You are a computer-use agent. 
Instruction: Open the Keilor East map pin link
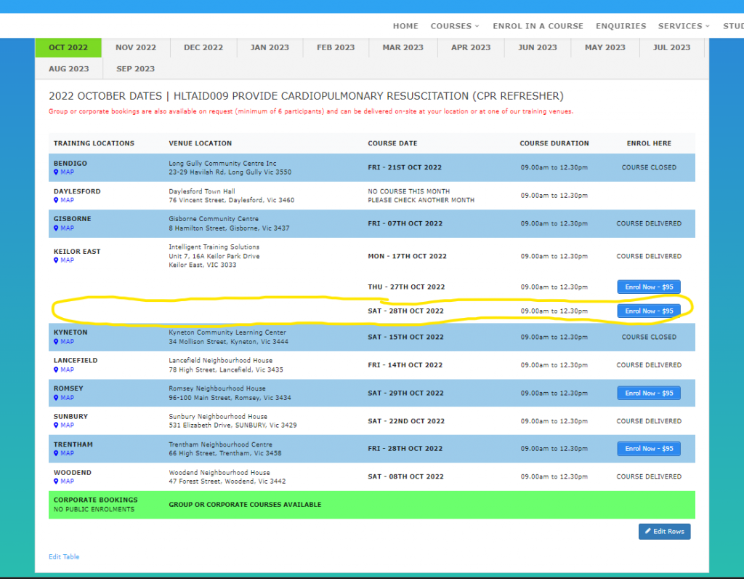(64, 260)
